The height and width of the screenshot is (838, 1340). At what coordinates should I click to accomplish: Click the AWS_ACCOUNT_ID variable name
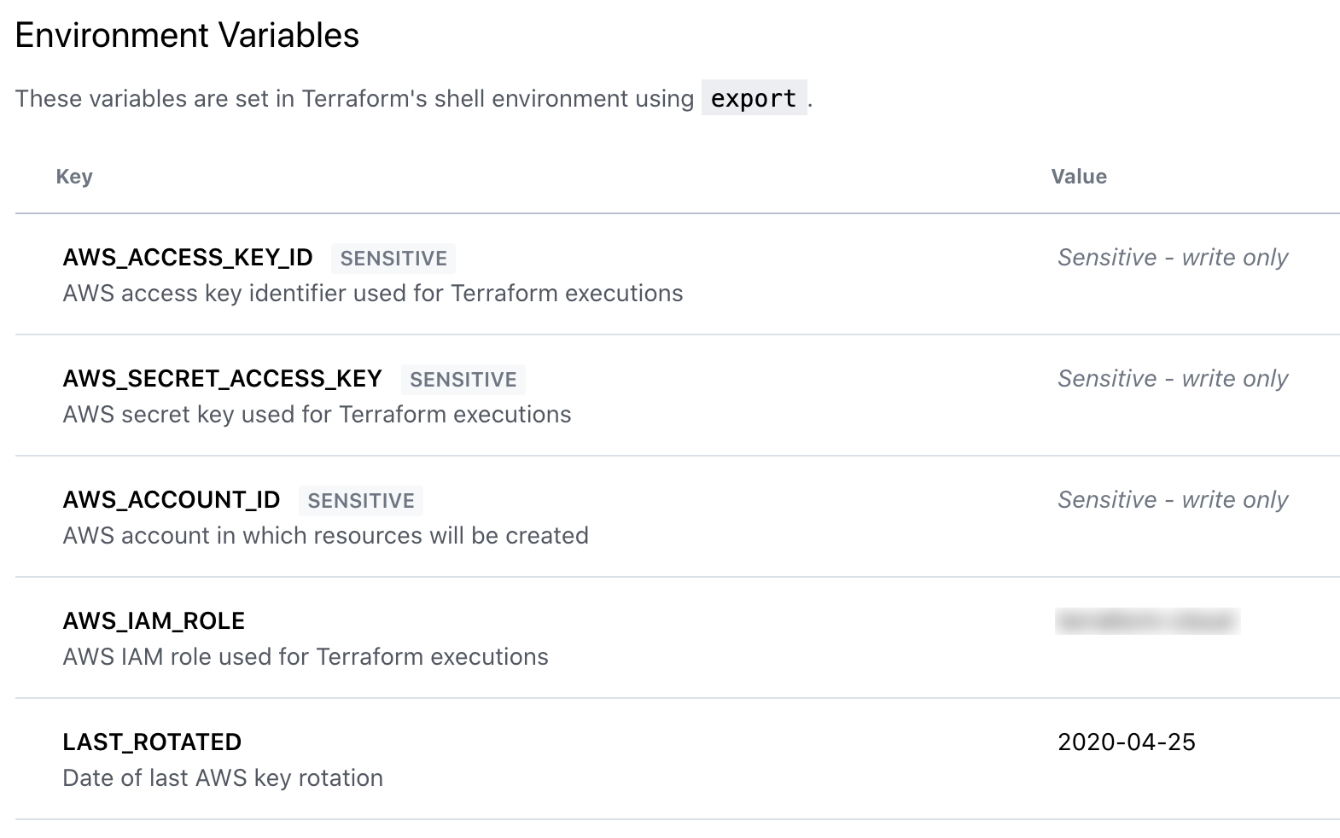coord(172,500)
